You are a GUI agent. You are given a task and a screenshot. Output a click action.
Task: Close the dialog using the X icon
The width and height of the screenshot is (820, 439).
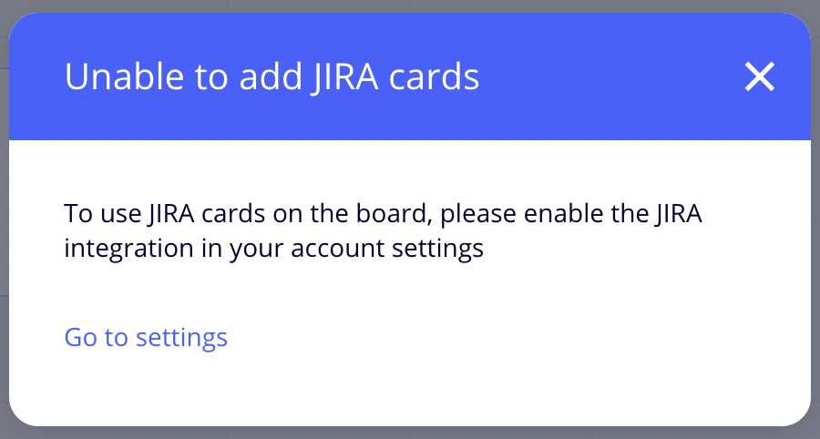[x=759, y=77]
